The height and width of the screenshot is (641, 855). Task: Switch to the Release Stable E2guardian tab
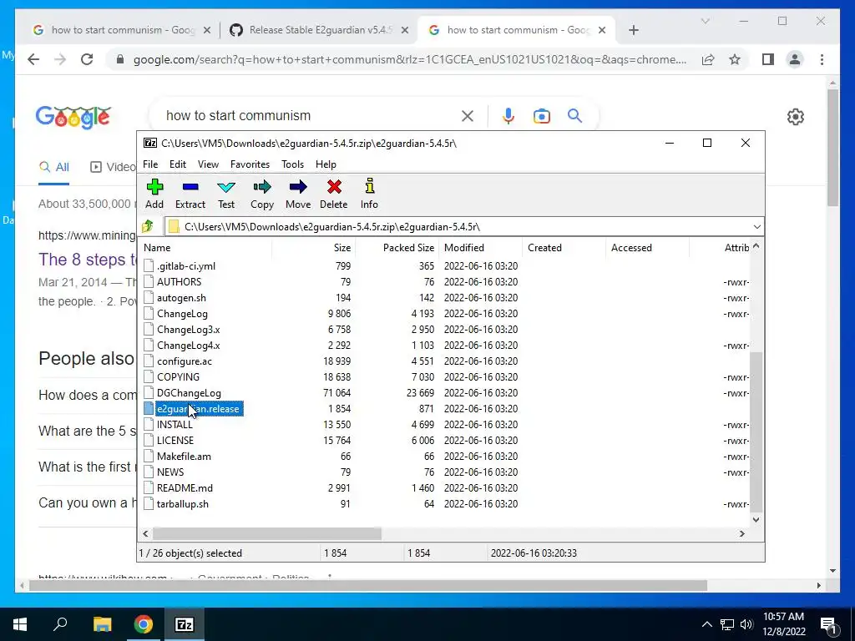(x=318, y=30)
